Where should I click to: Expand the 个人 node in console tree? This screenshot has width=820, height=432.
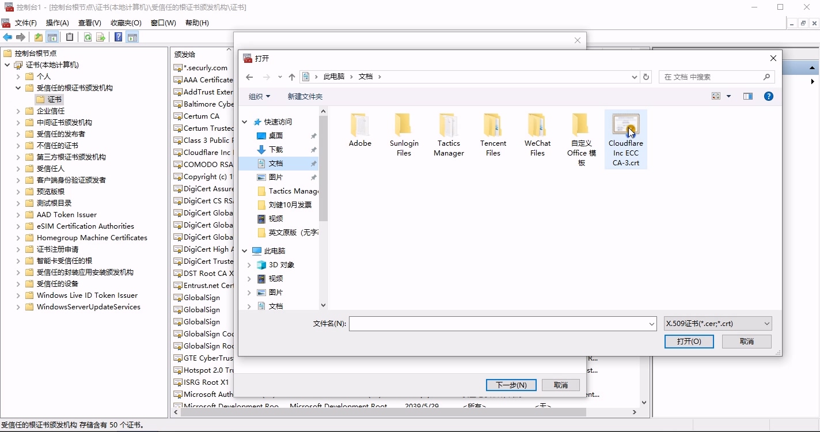(x=18, y=77)
